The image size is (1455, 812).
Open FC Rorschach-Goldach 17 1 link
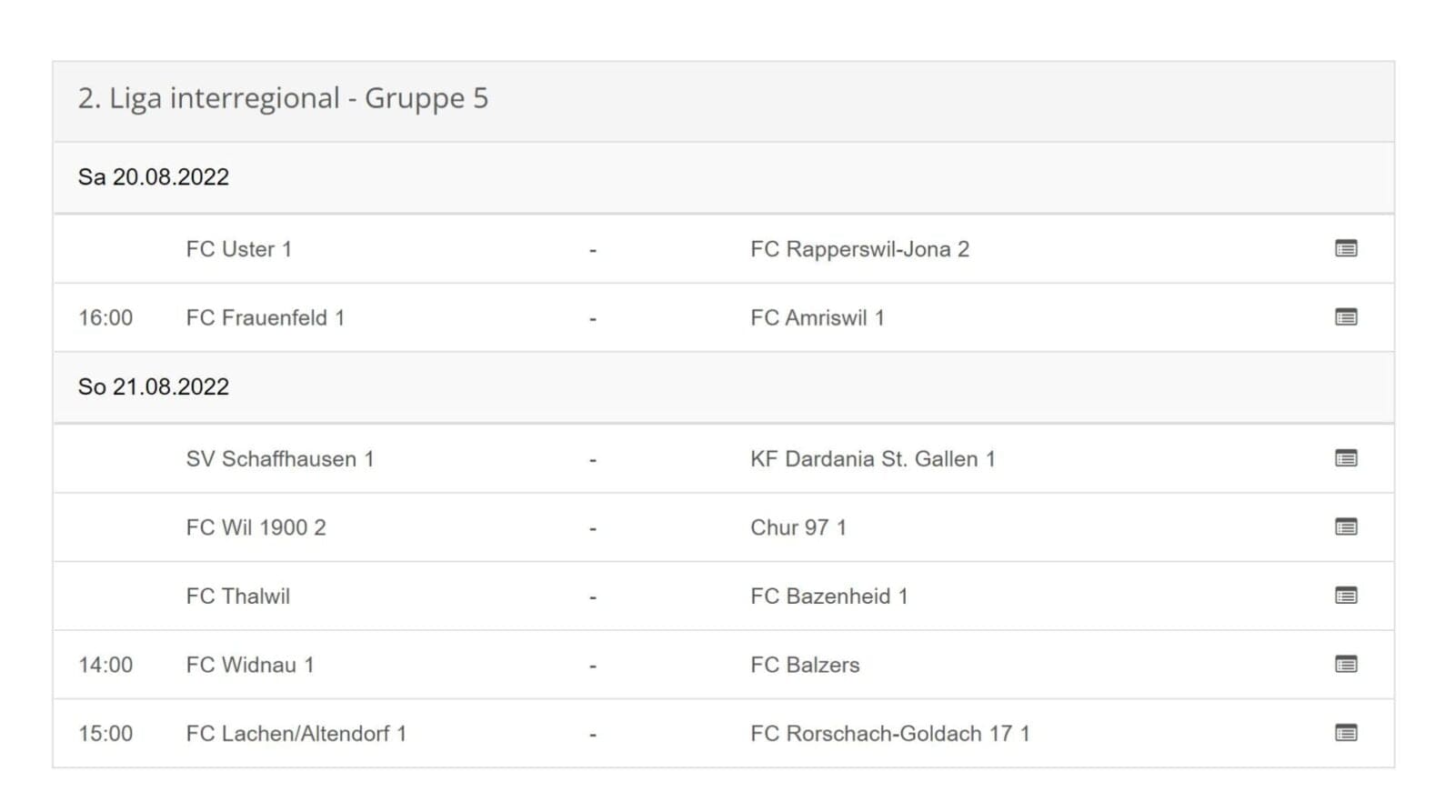[889, 734]
